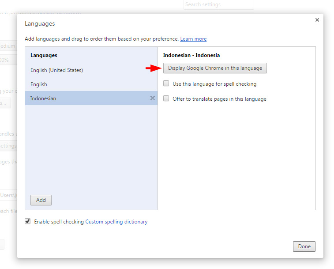Remove Indonesian from the languages list

coord(153,98)
